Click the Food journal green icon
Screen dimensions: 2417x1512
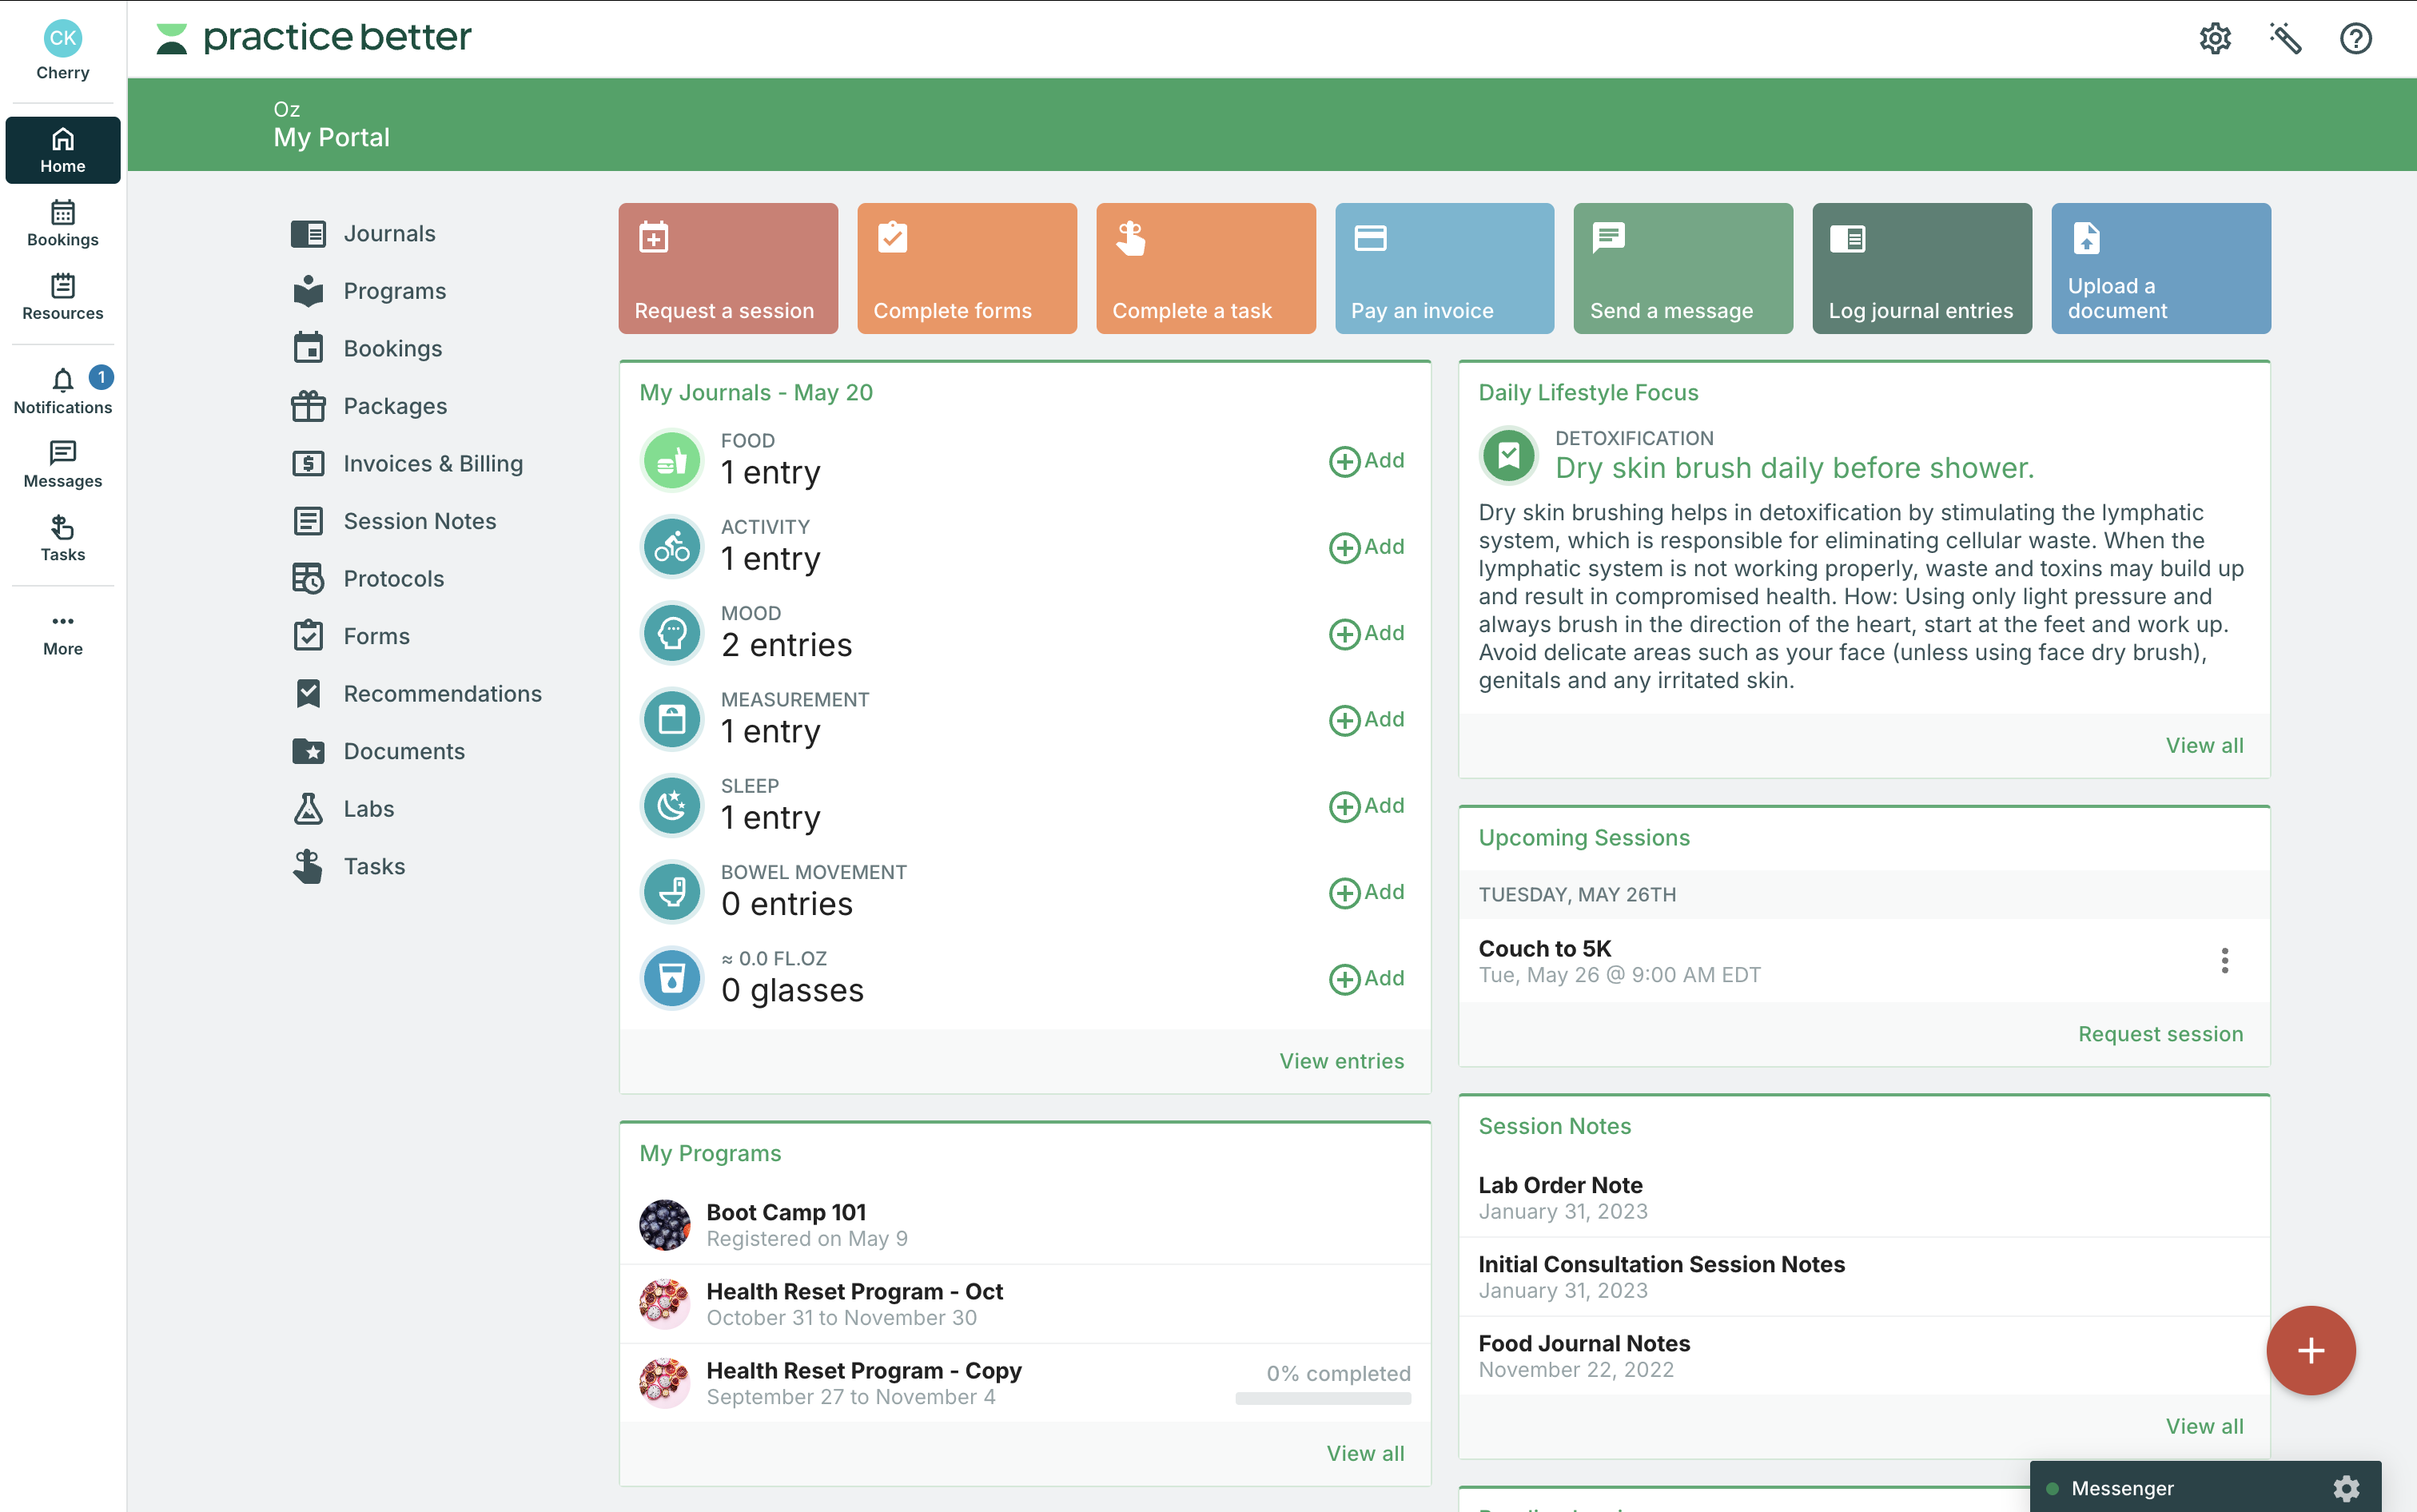[x=672, y=461]
